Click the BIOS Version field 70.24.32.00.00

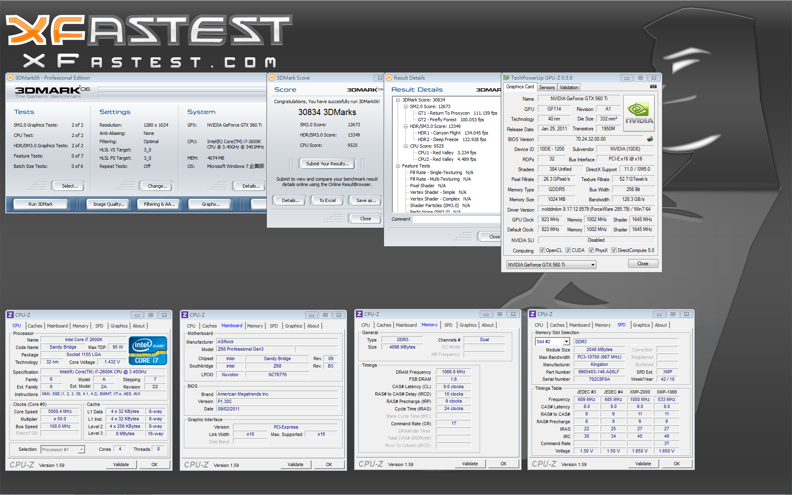tap(591, 139)
